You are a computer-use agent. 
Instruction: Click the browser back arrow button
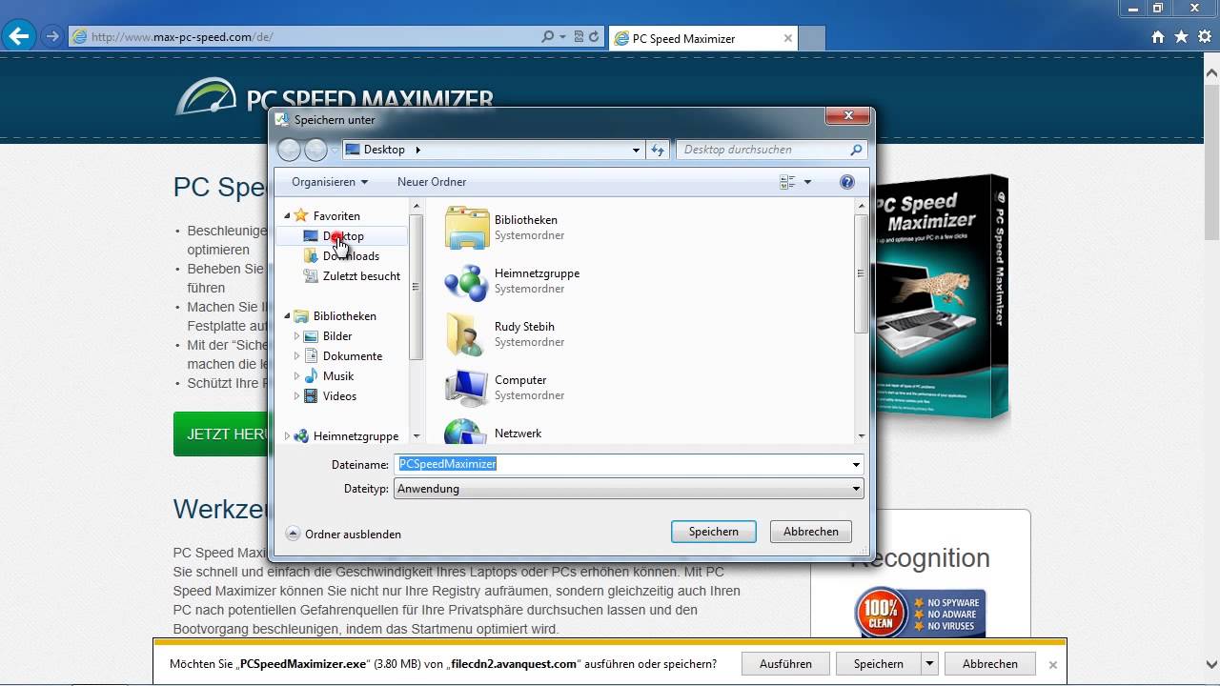click(x=19, y=37)
